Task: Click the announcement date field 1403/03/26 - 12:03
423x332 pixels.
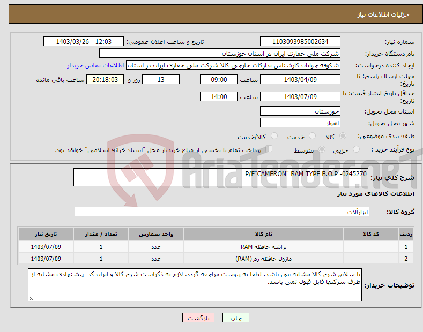Action: [x=83, y=42]
